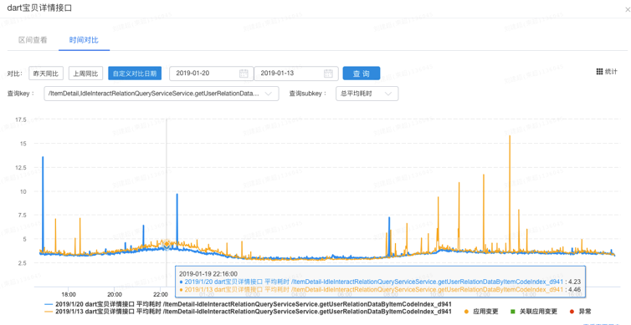Viewport: 631px width, 325px height.
Task: Expand the 总平均耗时 subkey dropdown
Action: 367,94
